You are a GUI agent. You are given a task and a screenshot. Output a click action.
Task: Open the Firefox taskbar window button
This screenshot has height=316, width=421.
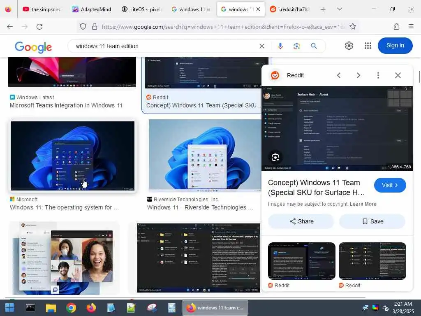[215, 308]
